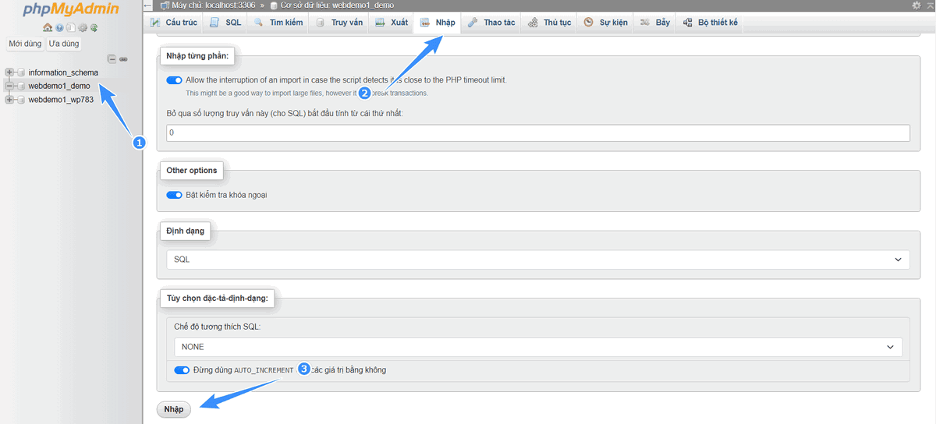Click the phpMyAdmin logo
This screenshot has height=424, width=936.
click(x=71, y=10)
